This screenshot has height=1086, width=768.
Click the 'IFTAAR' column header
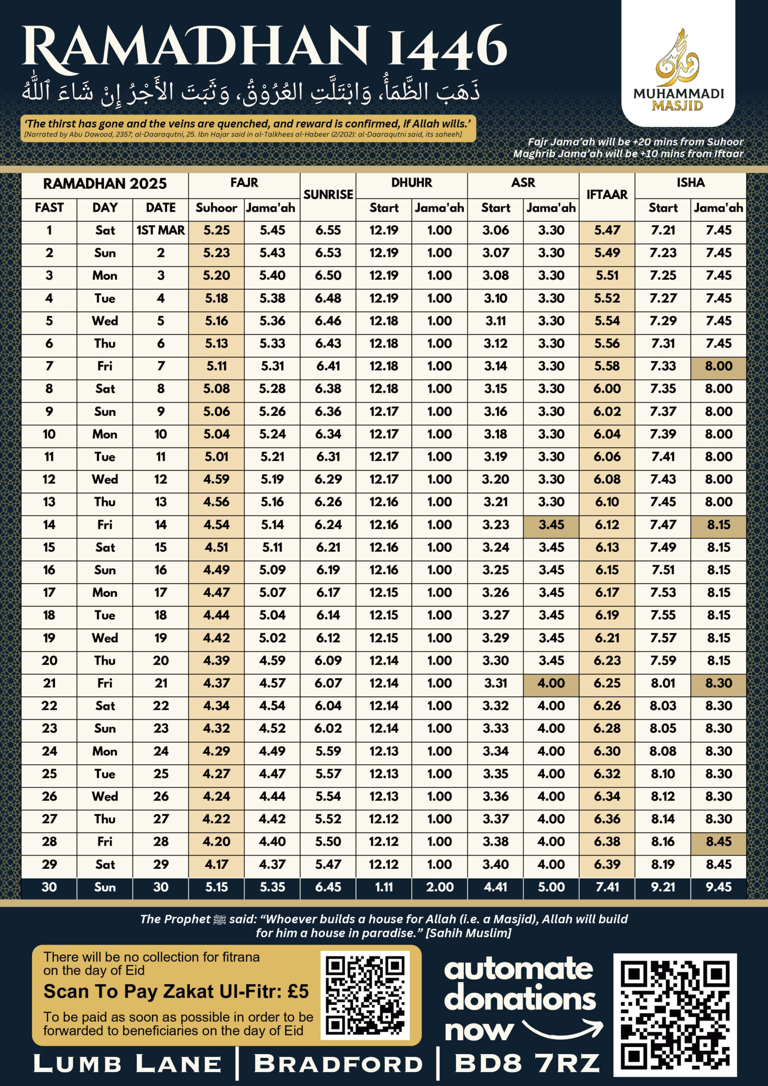(x=607, y=194)
